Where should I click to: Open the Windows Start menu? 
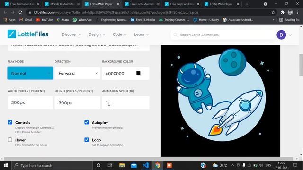pos(6,165)
